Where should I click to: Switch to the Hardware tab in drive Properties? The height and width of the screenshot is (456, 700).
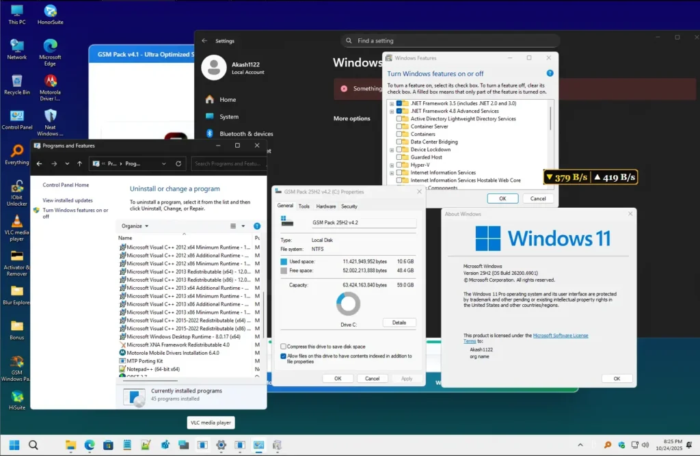327,206
